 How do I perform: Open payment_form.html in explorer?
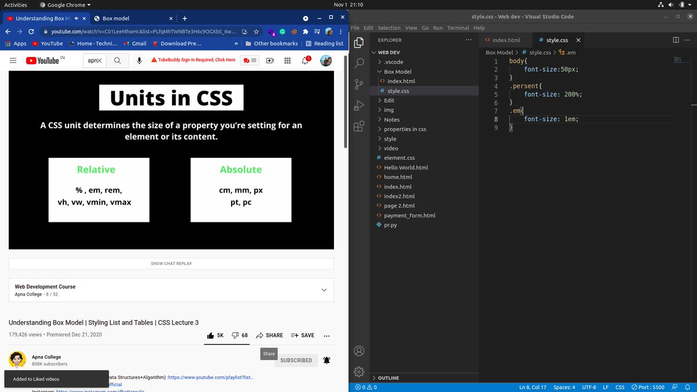click(409, 215)
